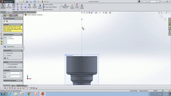Switch to the Features tab
The image size is (171, 96).
(x=3, y=12)
